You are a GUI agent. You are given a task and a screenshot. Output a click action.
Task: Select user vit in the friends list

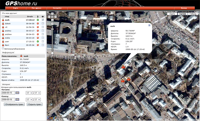tap(6, 27)
